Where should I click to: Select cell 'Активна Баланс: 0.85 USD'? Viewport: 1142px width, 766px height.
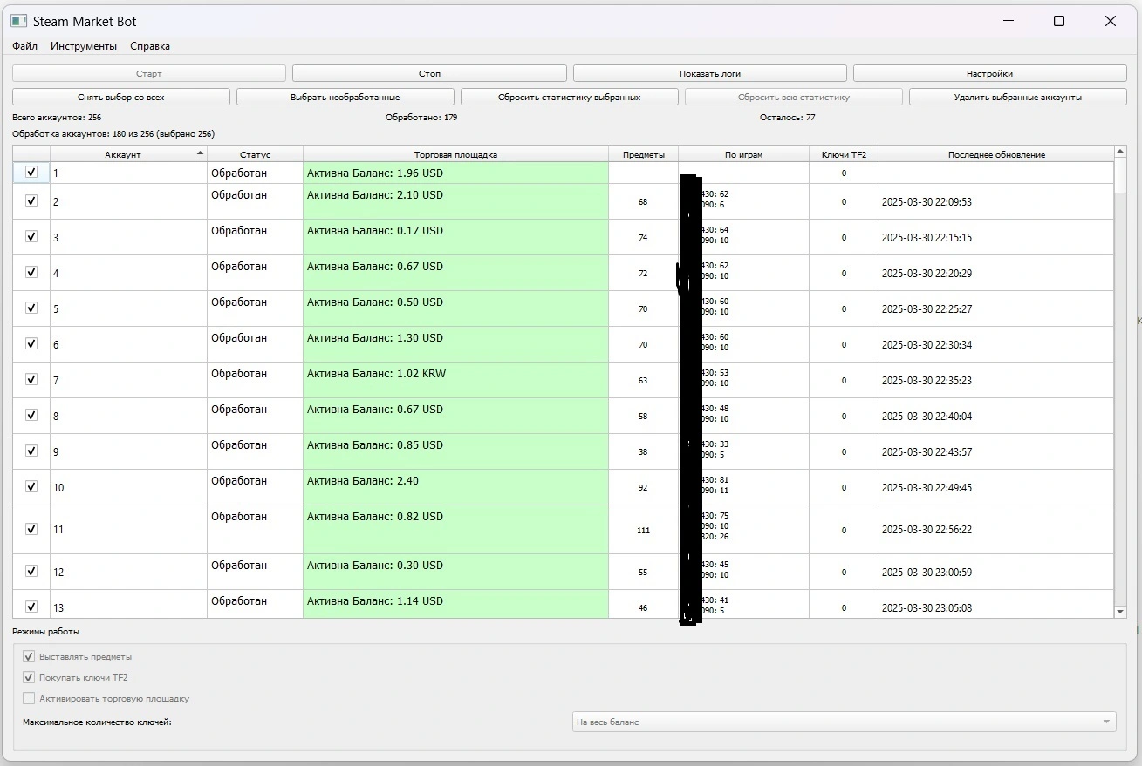455,451
